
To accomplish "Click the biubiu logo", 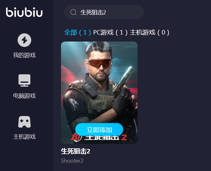I will pyautogui.click(x=24, y=12).
